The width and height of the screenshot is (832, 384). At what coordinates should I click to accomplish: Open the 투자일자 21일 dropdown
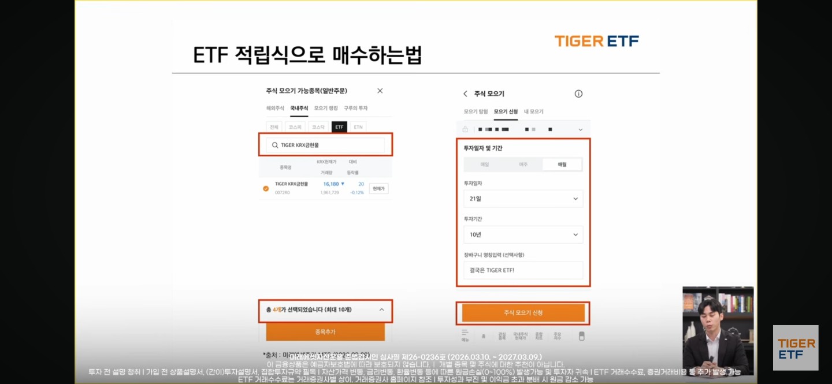coord(523,199)
